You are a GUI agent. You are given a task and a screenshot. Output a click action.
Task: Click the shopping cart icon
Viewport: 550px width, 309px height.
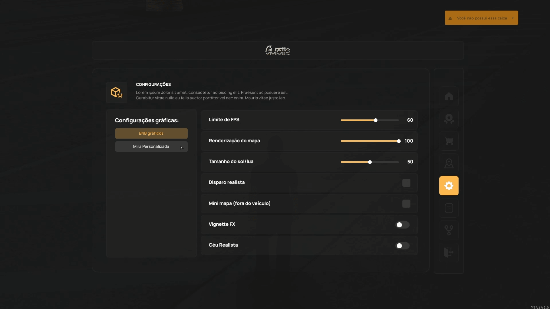coord(449,141)
